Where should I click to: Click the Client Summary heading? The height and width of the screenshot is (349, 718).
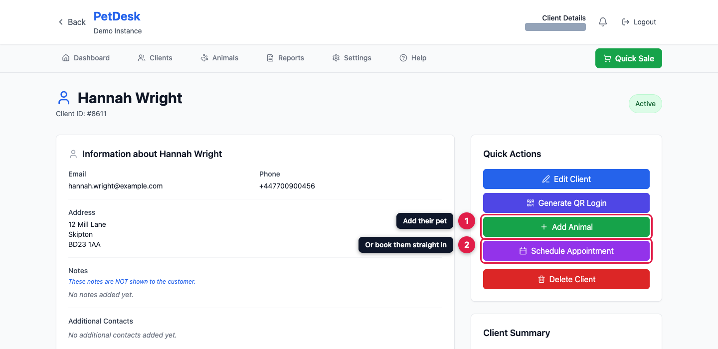click(517, 333)
